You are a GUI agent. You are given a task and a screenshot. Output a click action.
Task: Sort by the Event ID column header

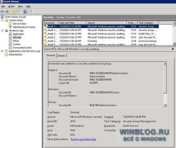pos(132,23)
